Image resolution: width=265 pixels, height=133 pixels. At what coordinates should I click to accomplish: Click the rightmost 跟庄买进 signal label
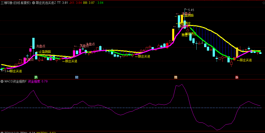[244, 60]
